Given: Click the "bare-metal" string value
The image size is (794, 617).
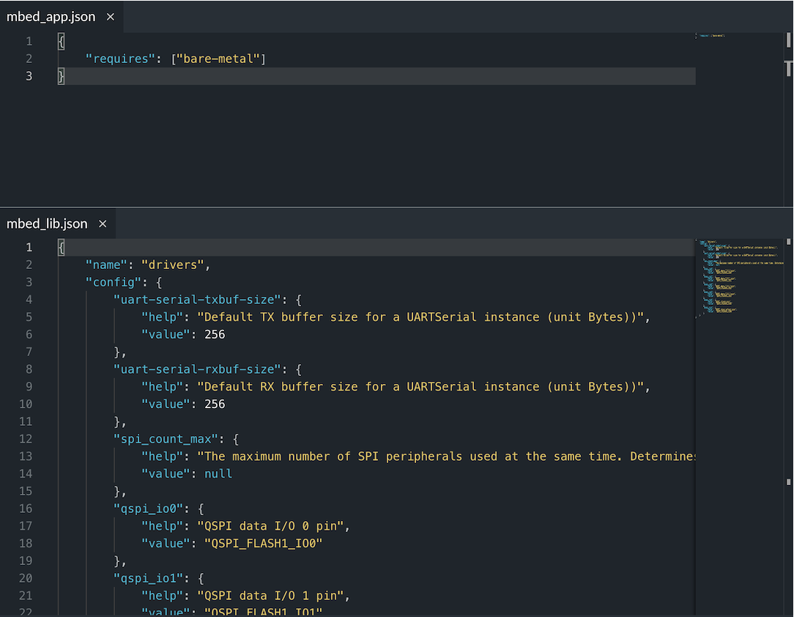Looking at the screenshot, I should (x=218, y=59).
